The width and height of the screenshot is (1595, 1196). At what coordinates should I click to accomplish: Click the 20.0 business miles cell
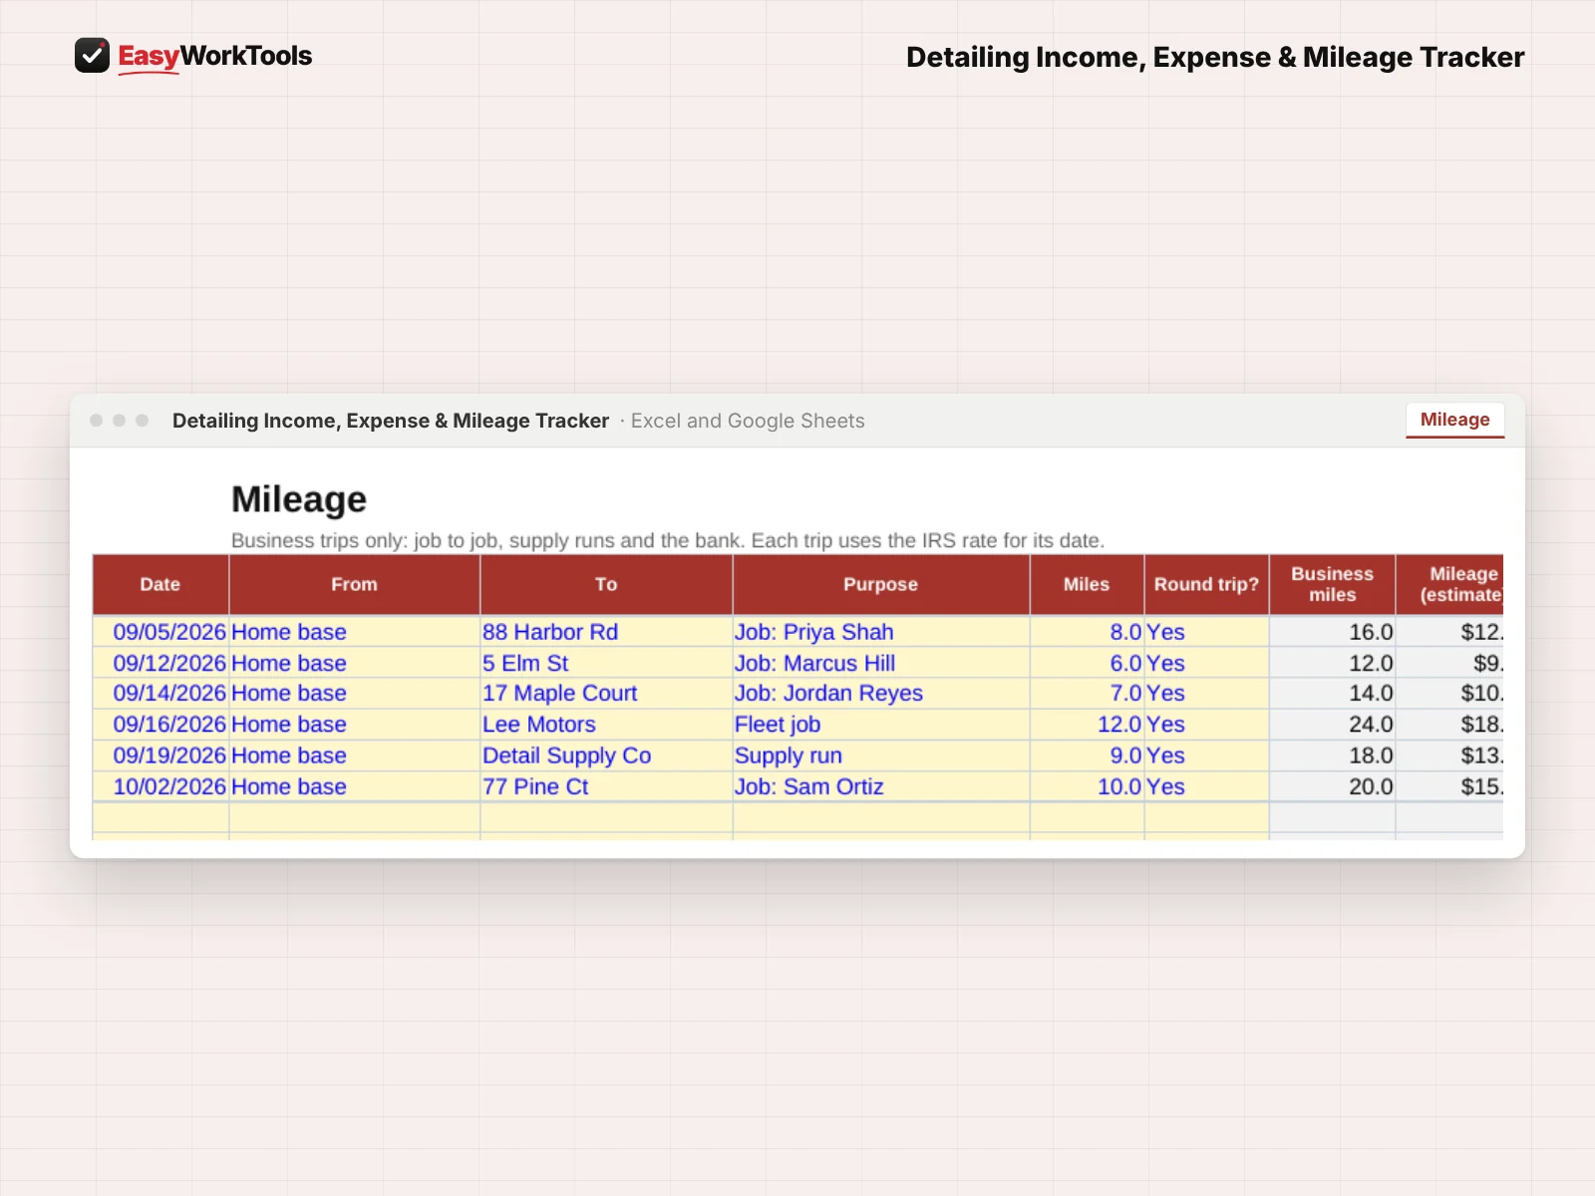1332,786
